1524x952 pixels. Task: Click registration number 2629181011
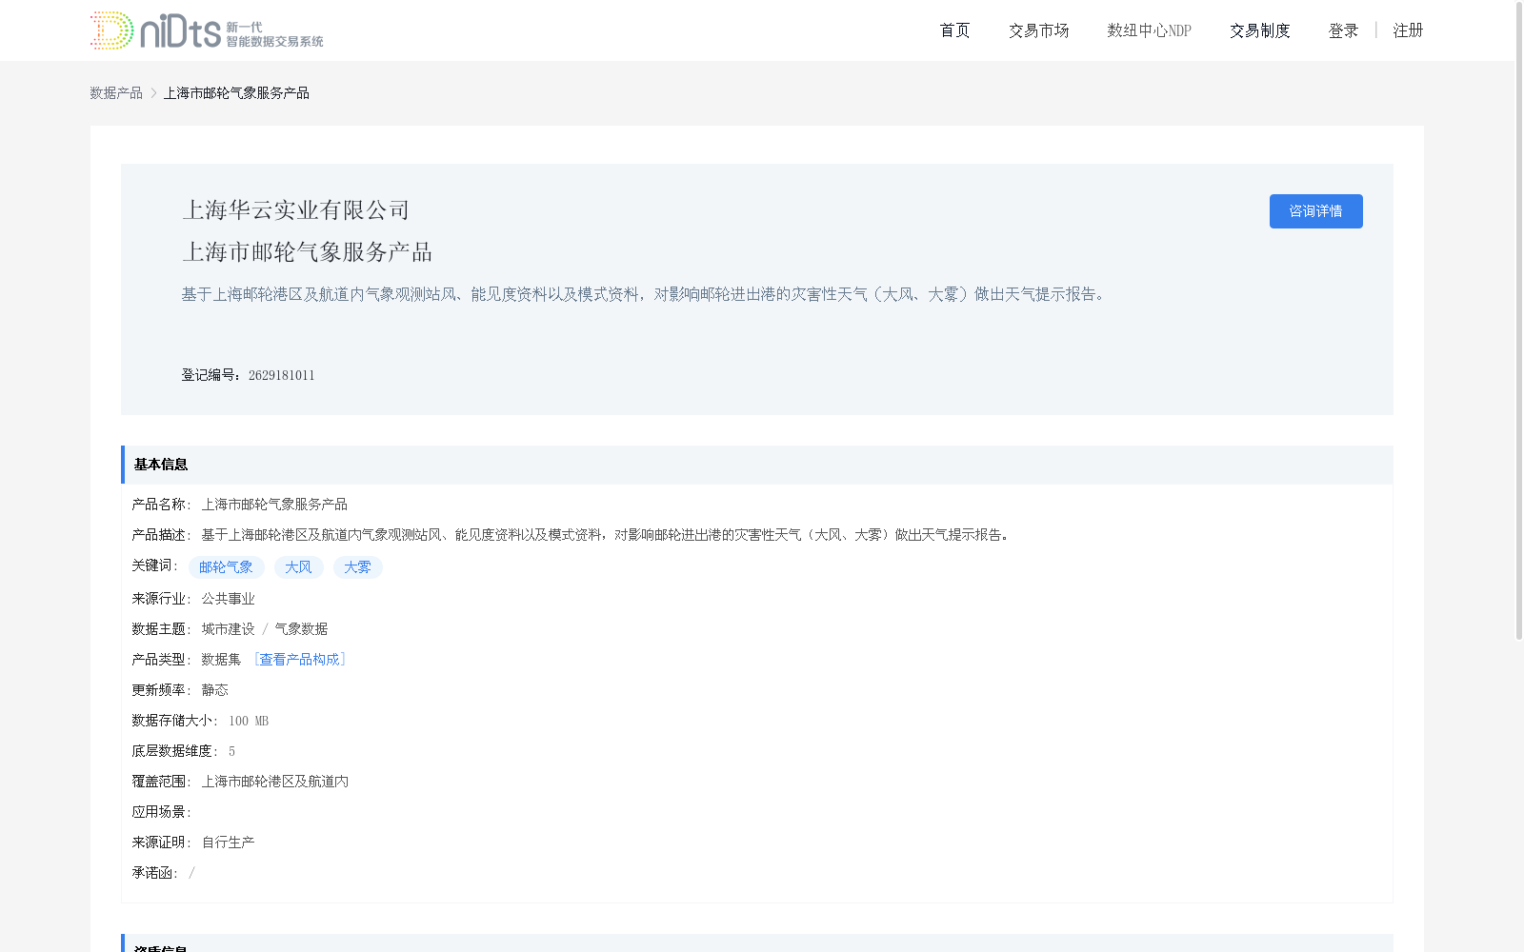(281, 375)
